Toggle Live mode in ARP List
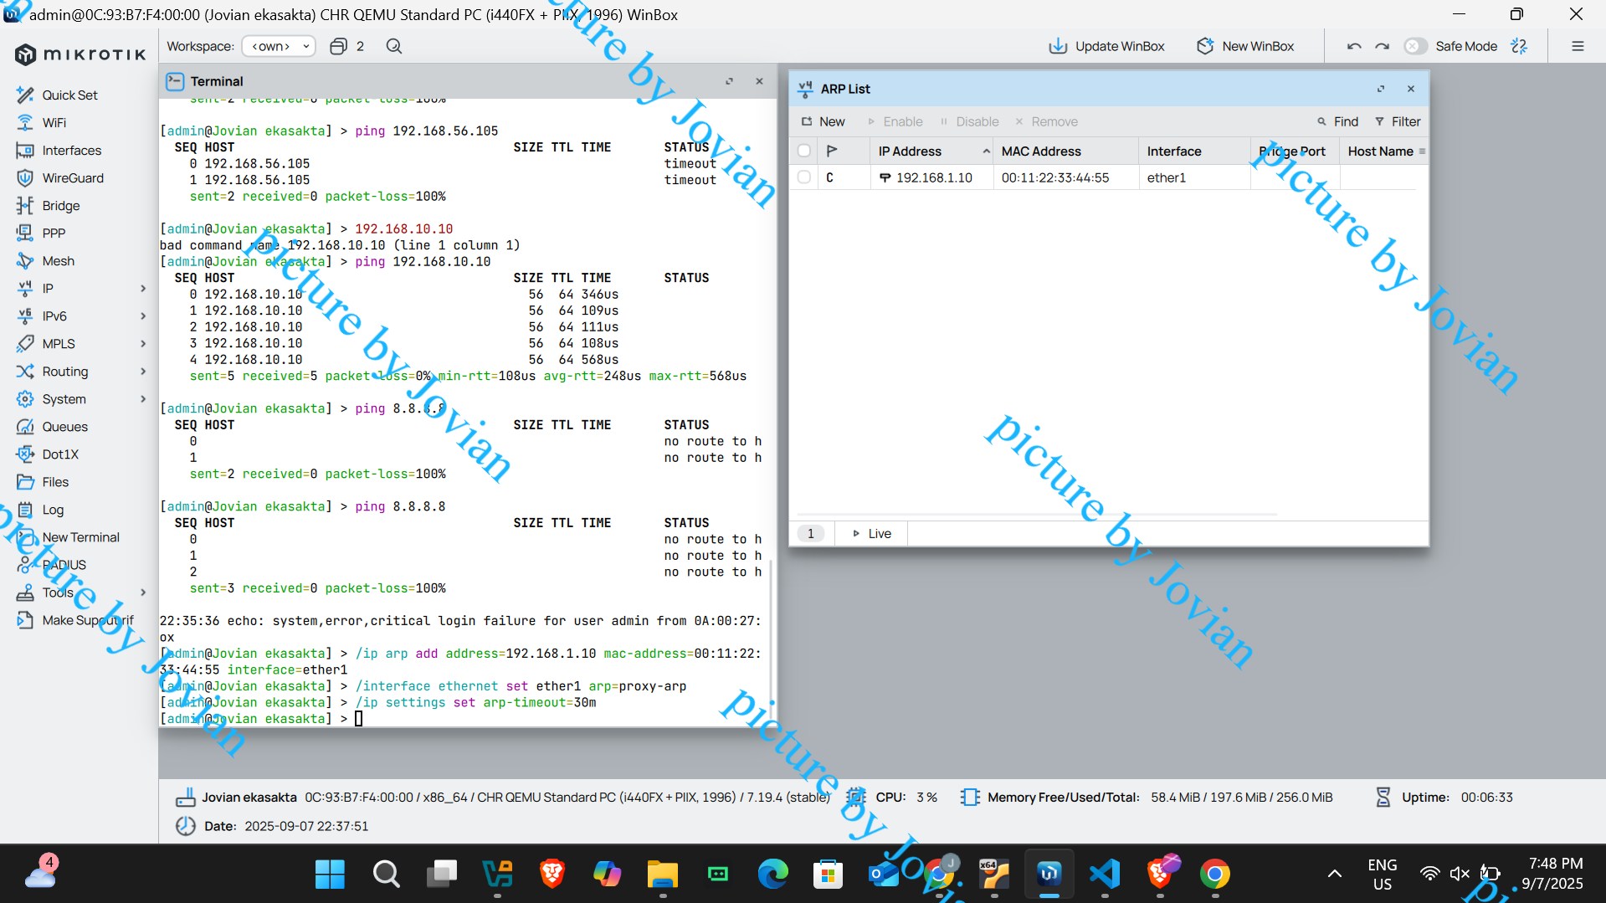Image resolution: width=1606 pixels, height=903 pixels. point(871,533)
